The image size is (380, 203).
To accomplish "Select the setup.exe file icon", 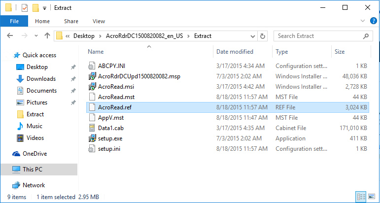I will (92, 138).
